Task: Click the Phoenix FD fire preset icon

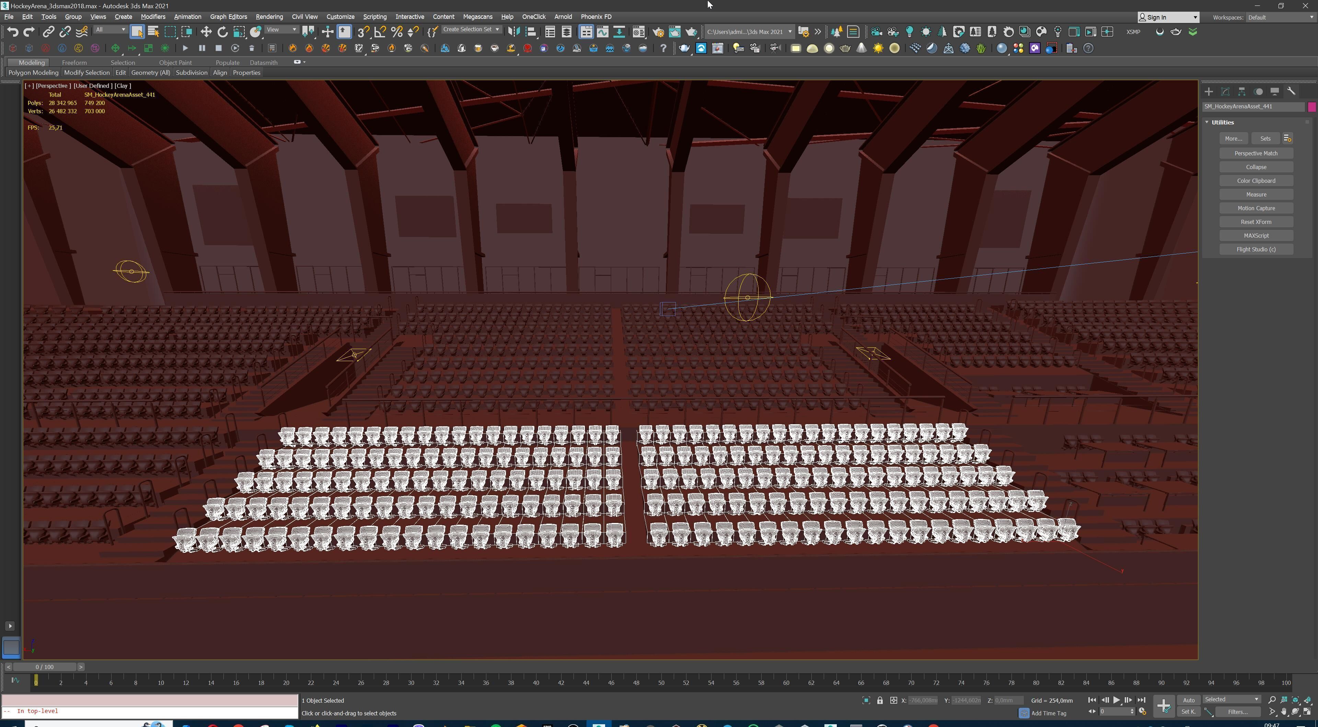Action: pyautogui.click(x=293, y=48)
